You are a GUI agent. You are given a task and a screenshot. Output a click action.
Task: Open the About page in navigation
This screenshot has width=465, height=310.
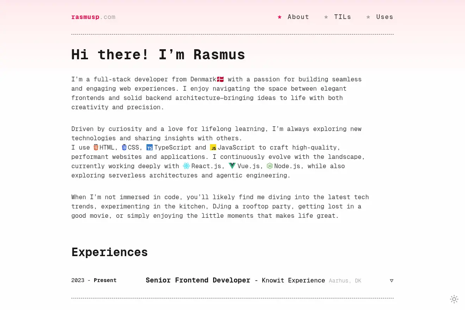(298, 17)
